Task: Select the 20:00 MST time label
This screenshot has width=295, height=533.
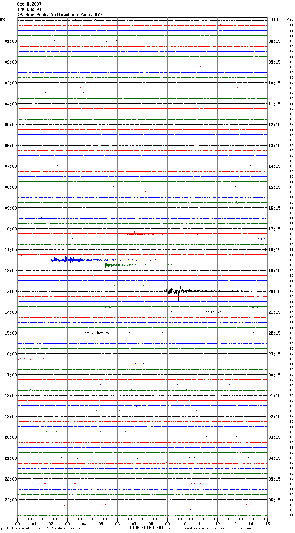Action: (11, 437)
